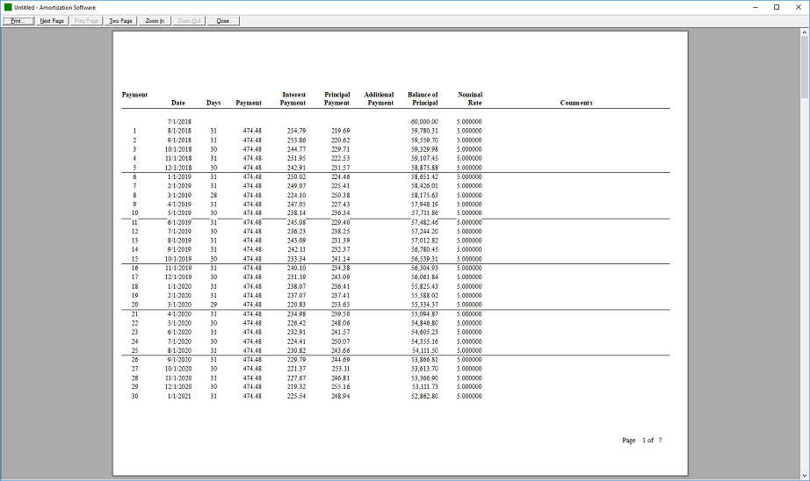
Task: Click the Prev Page toolbar button
Action: pyautogui.click(x=86, y=20)
